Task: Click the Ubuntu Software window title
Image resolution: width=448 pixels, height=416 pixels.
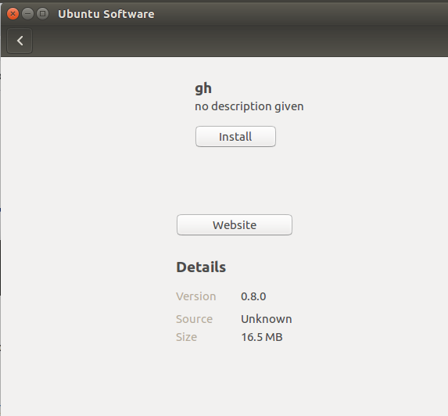Action: coord(106,14)
